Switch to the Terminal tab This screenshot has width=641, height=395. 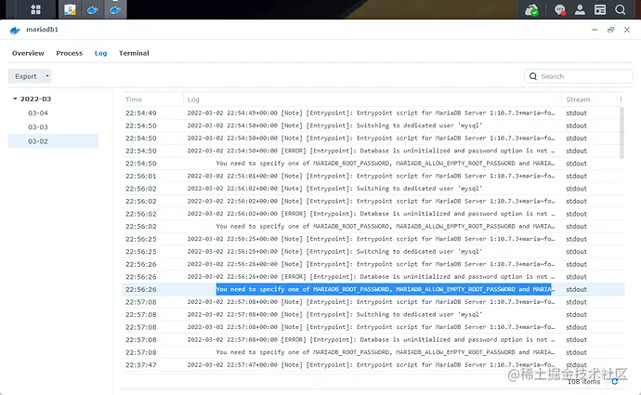click(x=134, y=53)
